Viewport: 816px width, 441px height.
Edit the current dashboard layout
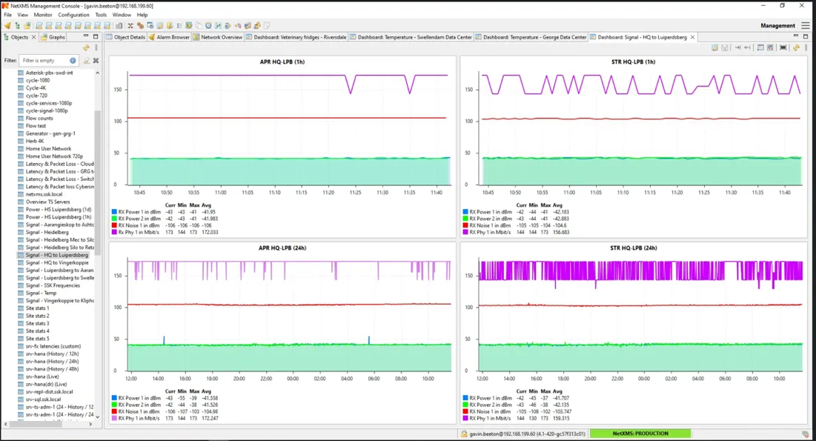[714, 47]
